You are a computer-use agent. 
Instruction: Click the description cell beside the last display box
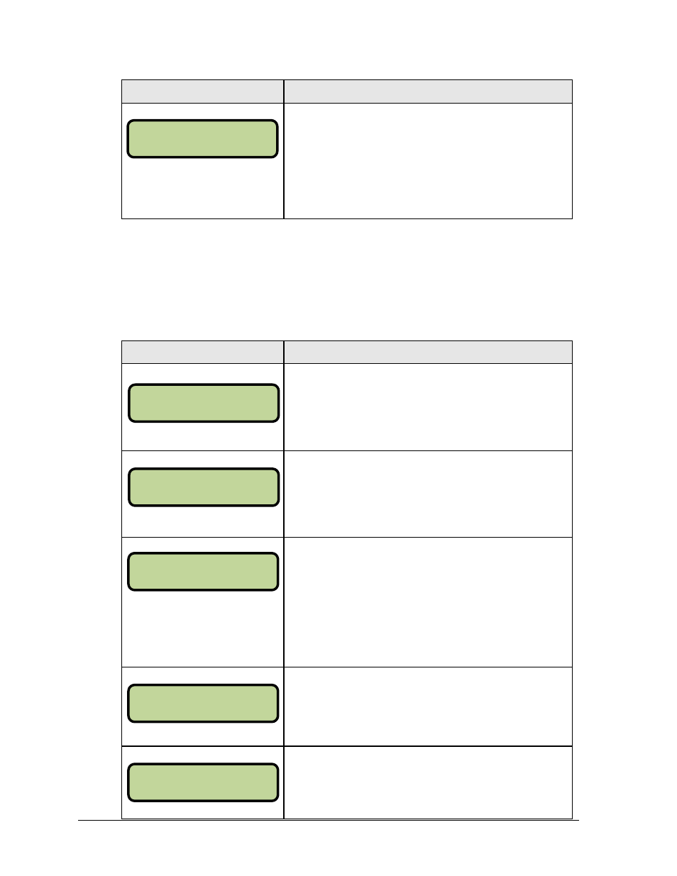pos(428,782)
